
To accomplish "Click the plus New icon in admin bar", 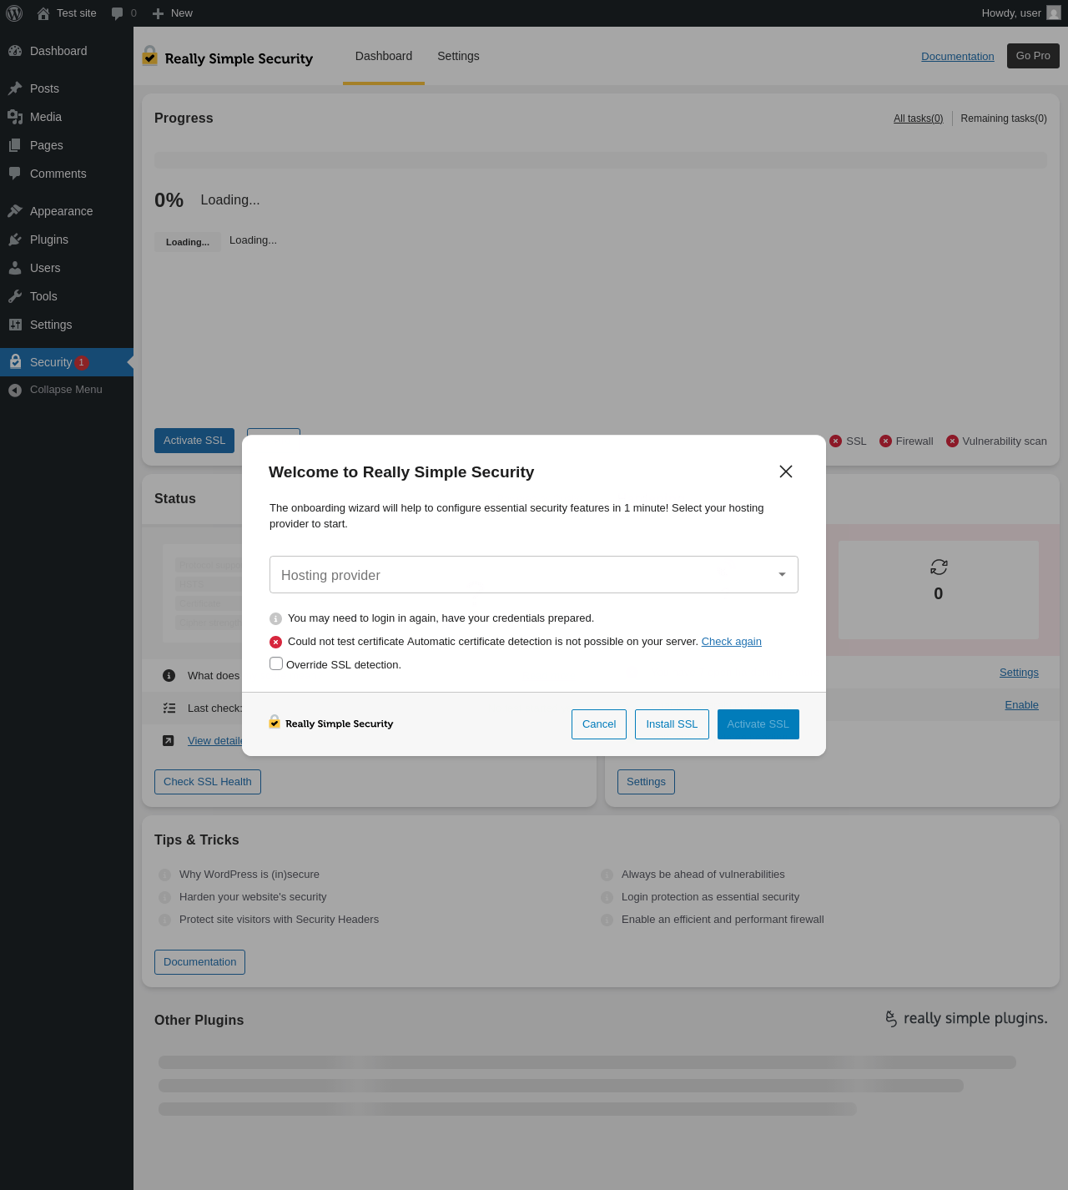I will (x=158, y=13).
